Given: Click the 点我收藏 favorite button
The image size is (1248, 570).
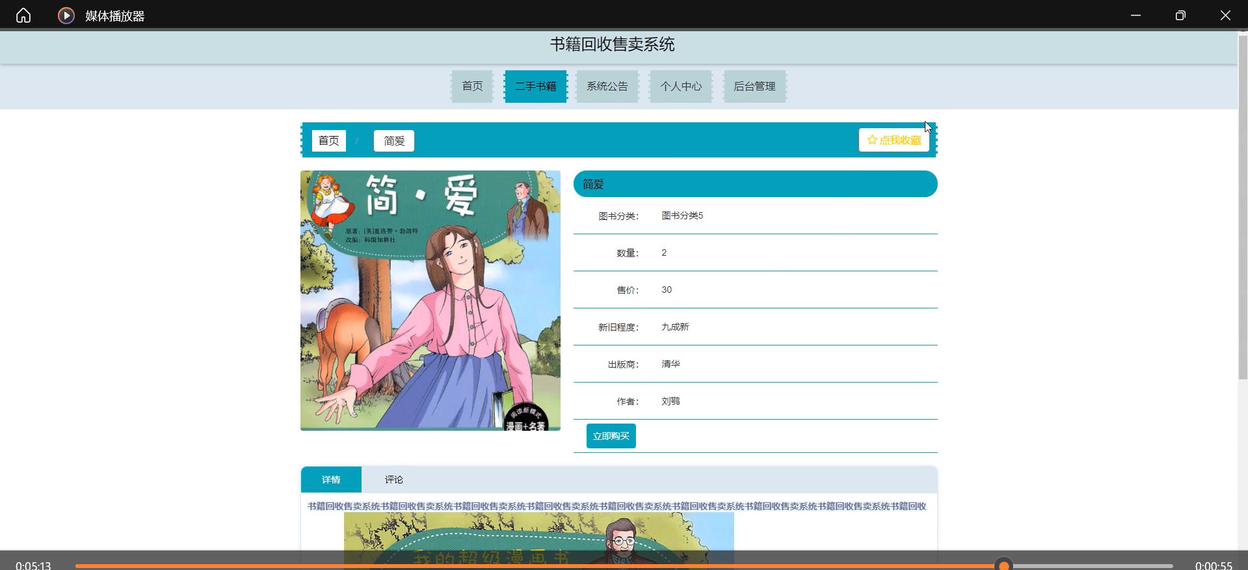Looking at the screenshot, I should [894, 140].
